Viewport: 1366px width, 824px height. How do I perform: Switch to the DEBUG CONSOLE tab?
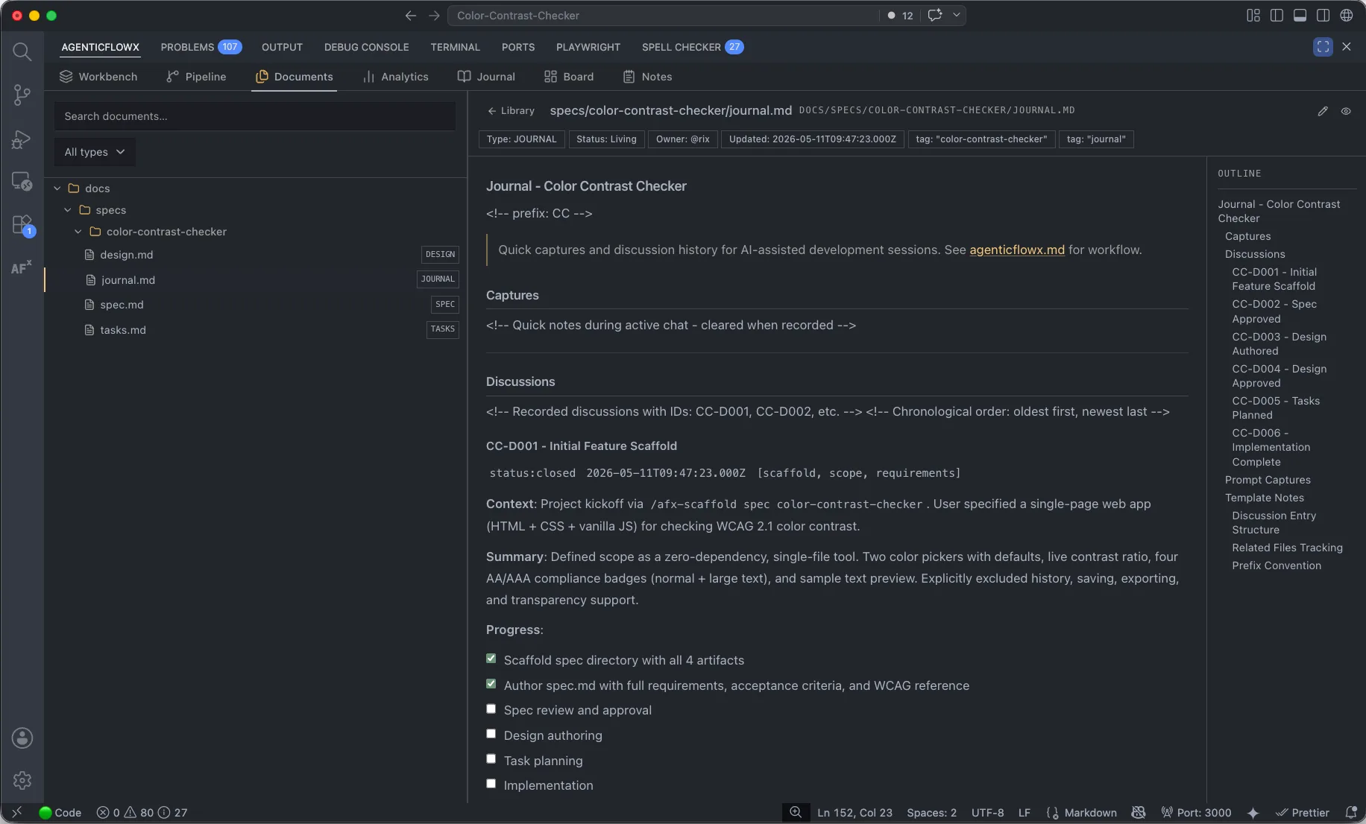coord(366,47)
